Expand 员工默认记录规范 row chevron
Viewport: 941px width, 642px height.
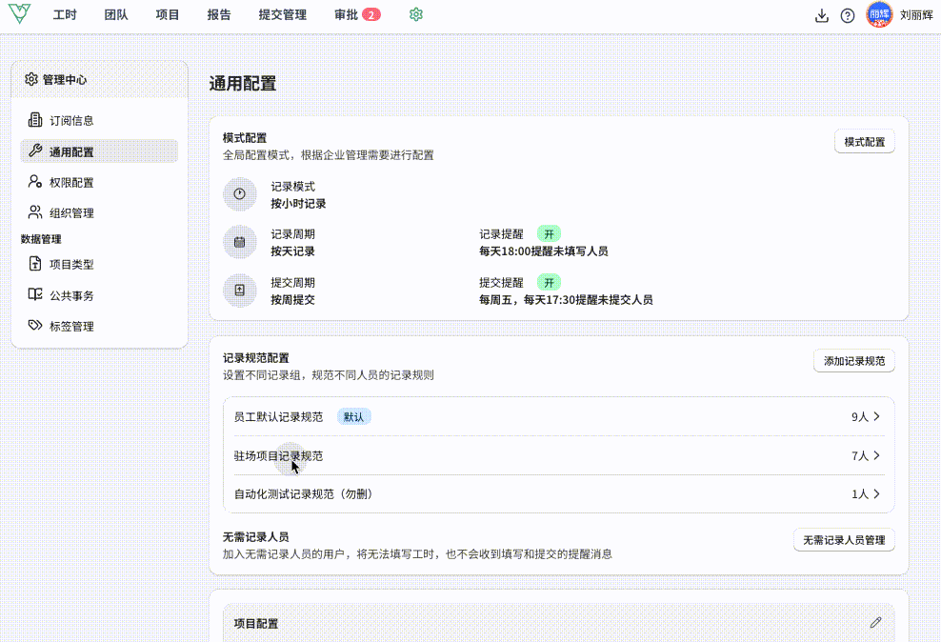pyautogui.click(x=876, y=417)
